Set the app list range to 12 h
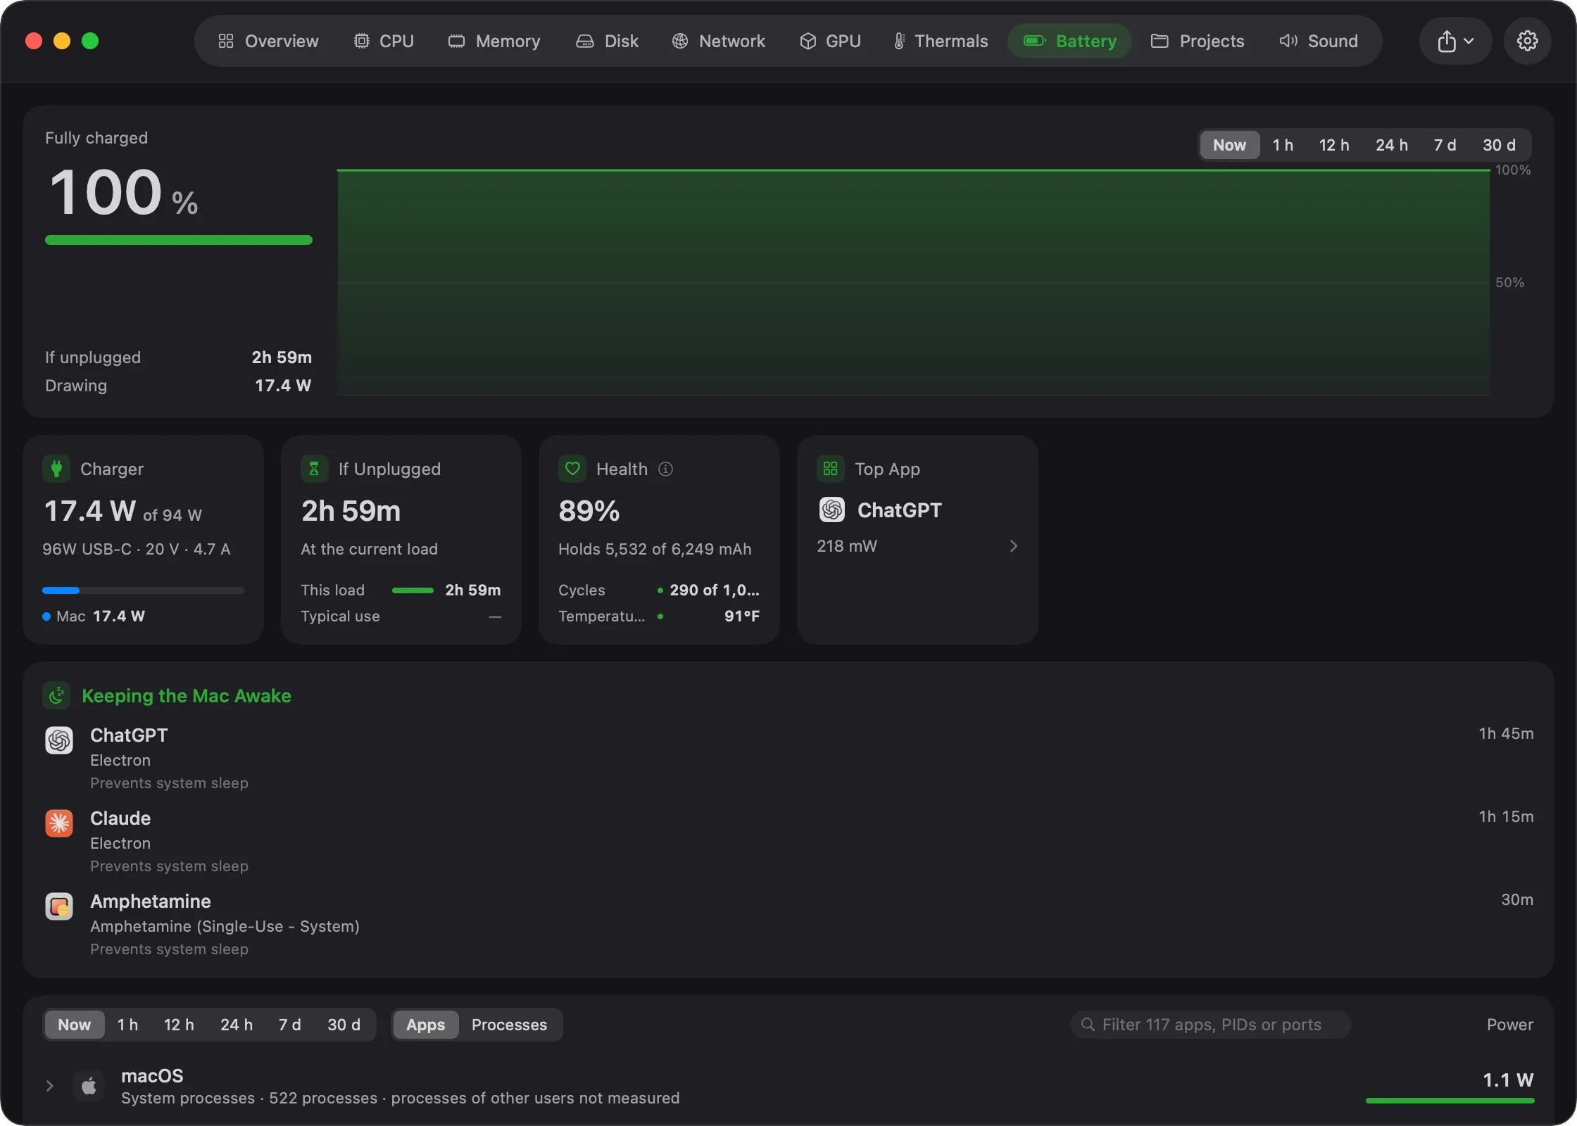The height and width of the screenshot is (1126, 1577). (x=179, y=1025)
